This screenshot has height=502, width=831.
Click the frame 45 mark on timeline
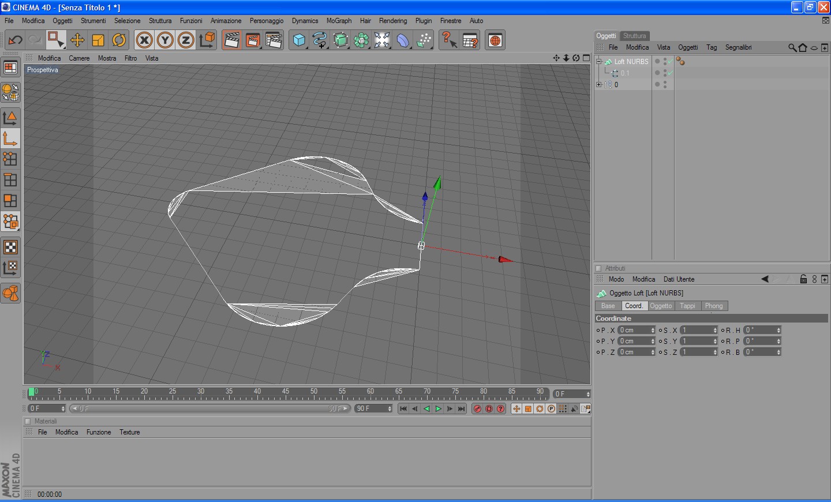(x=286, y=393)
